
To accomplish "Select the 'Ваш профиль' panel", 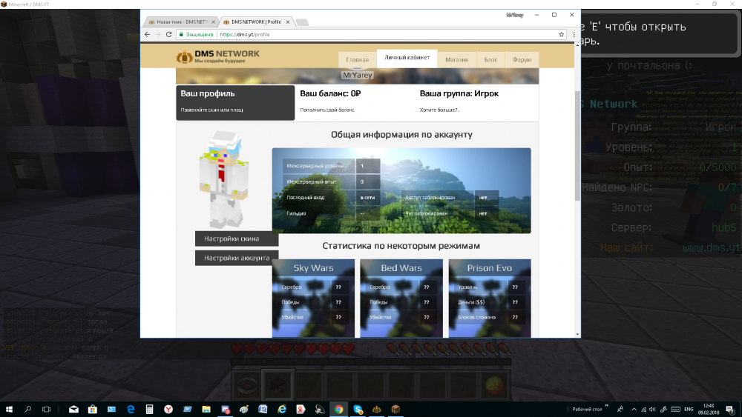I will point(235,102).
